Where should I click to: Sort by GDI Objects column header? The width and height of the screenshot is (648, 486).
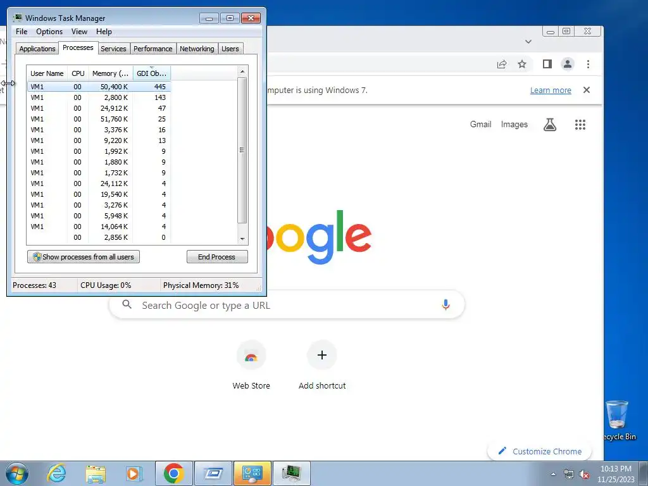[152, 73]
